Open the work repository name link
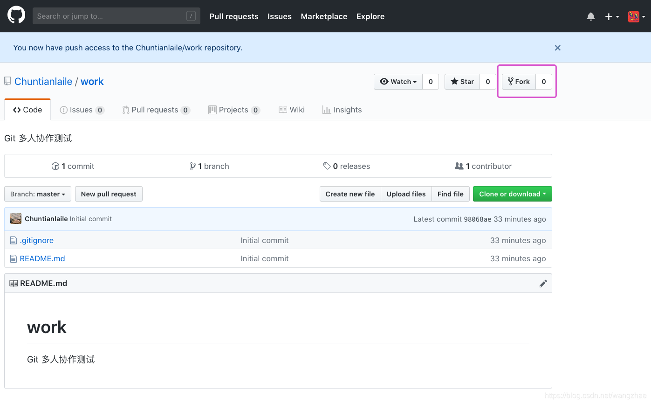Viewport: 651px width, 404px height. 92,81
